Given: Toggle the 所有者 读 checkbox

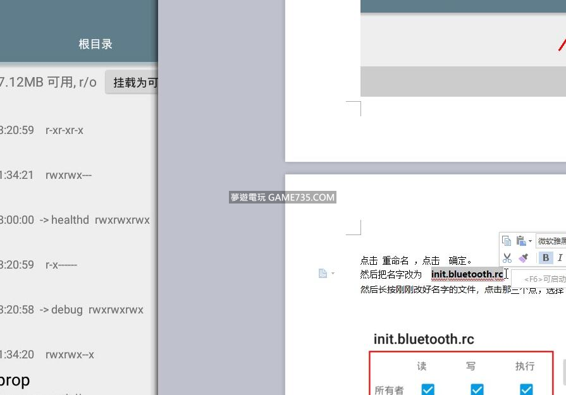Looking at the screenshot, I should [x=428, y=389].
